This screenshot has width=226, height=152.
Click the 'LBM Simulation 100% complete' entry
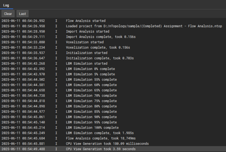[x=92, y=128]
